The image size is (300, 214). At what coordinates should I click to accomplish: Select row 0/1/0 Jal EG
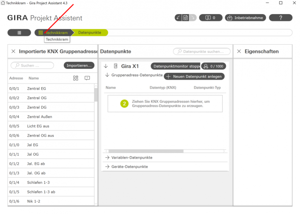point(51,145)
